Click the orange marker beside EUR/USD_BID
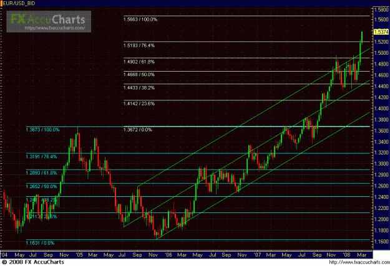The width and height of the screenshot is (390, 266). tap(1, 4)
